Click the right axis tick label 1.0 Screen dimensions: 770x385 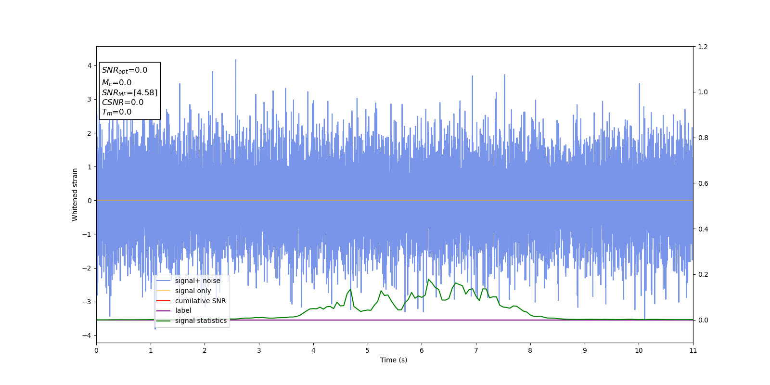tap(703, 92)
